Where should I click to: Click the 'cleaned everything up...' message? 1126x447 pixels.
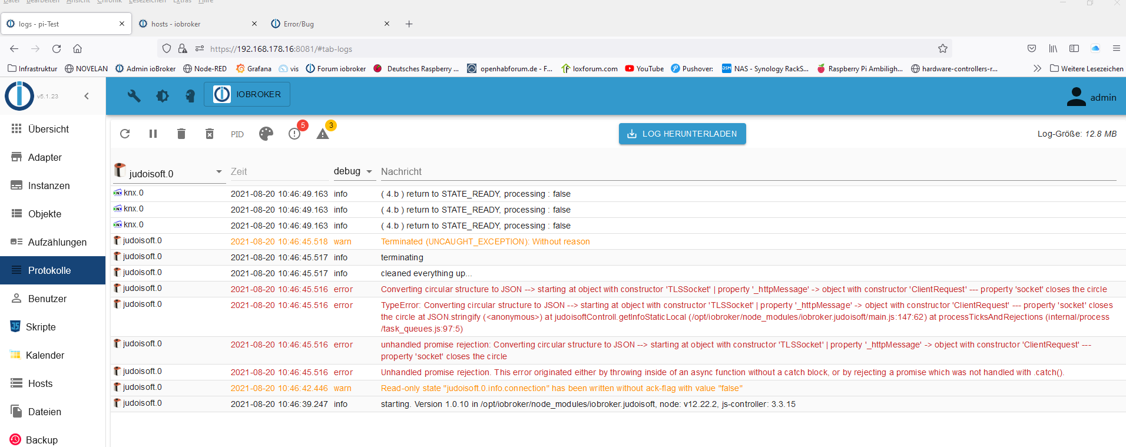(x=426, y=273)
